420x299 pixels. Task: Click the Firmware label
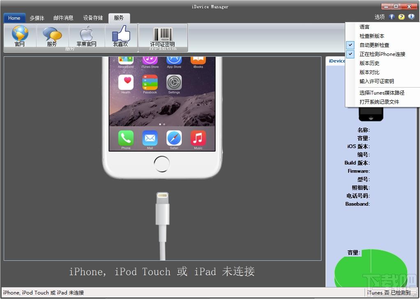[x=359, y=171]
